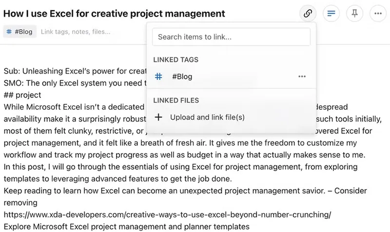The width and height of the screenshot is (390, 232).
Task: Choose "Upload and link file(s)"
Action: tap(207, 117)
